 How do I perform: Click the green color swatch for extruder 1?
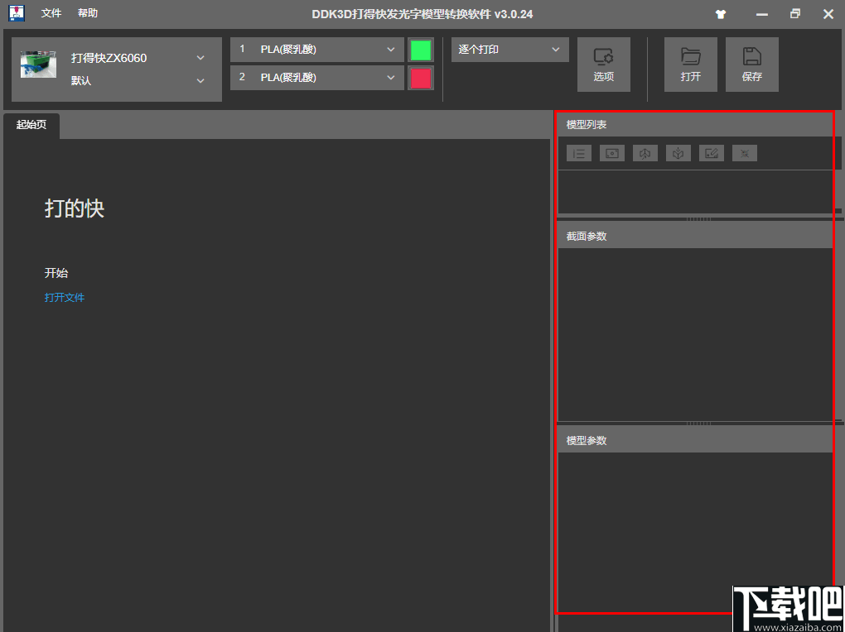point(421,50)
